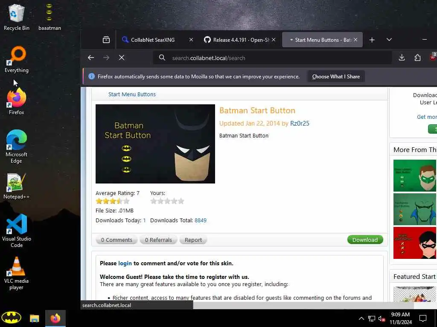The height and width of the screenshot is (327, 437).
Task: Launch the Everything search shortcut
Action: click(x=17, y=60)
